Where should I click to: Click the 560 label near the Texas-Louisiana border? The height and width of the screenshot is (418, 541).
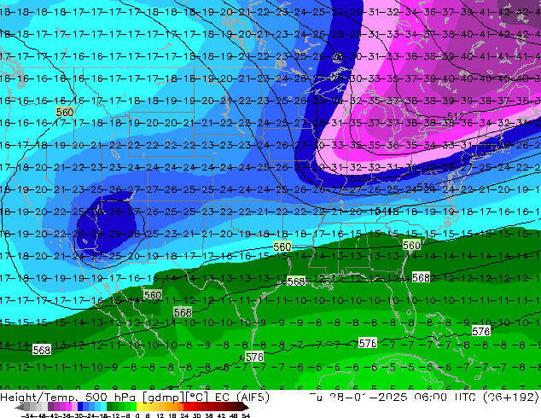pos(282,247)
